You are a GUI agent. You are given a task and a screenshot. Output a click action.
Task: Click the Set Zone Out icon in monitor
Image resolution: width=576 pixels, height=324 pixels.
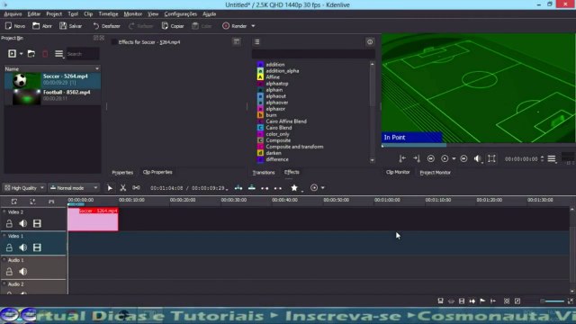[416, 158]
